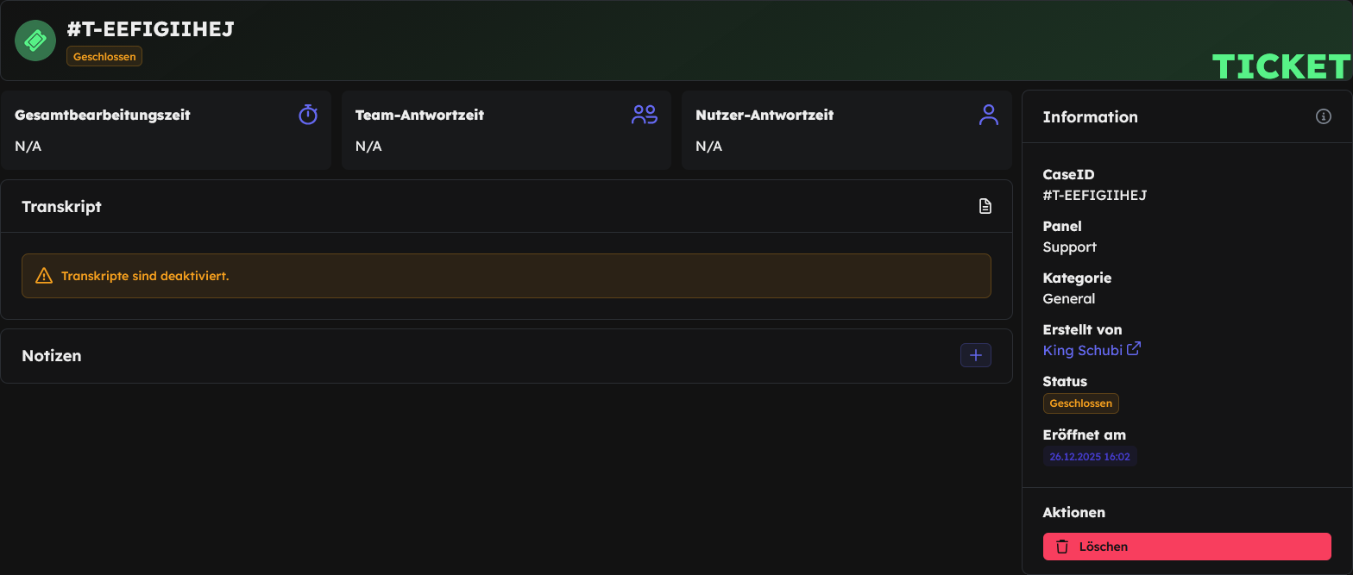Click the CaseID value #T-EEFIGIIHEJ

point(1094,195)
